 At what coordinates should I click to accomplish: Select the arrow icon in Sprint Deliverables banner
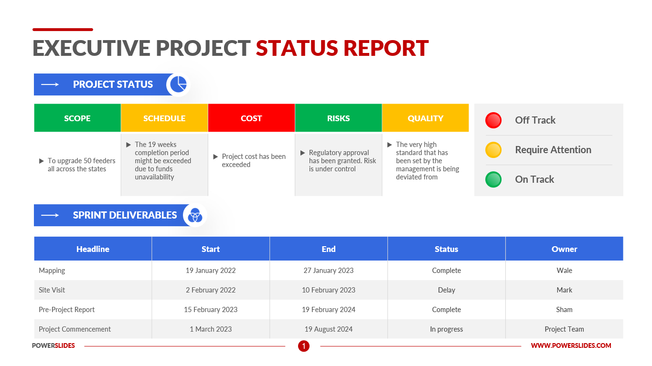[x=50, y=215]
